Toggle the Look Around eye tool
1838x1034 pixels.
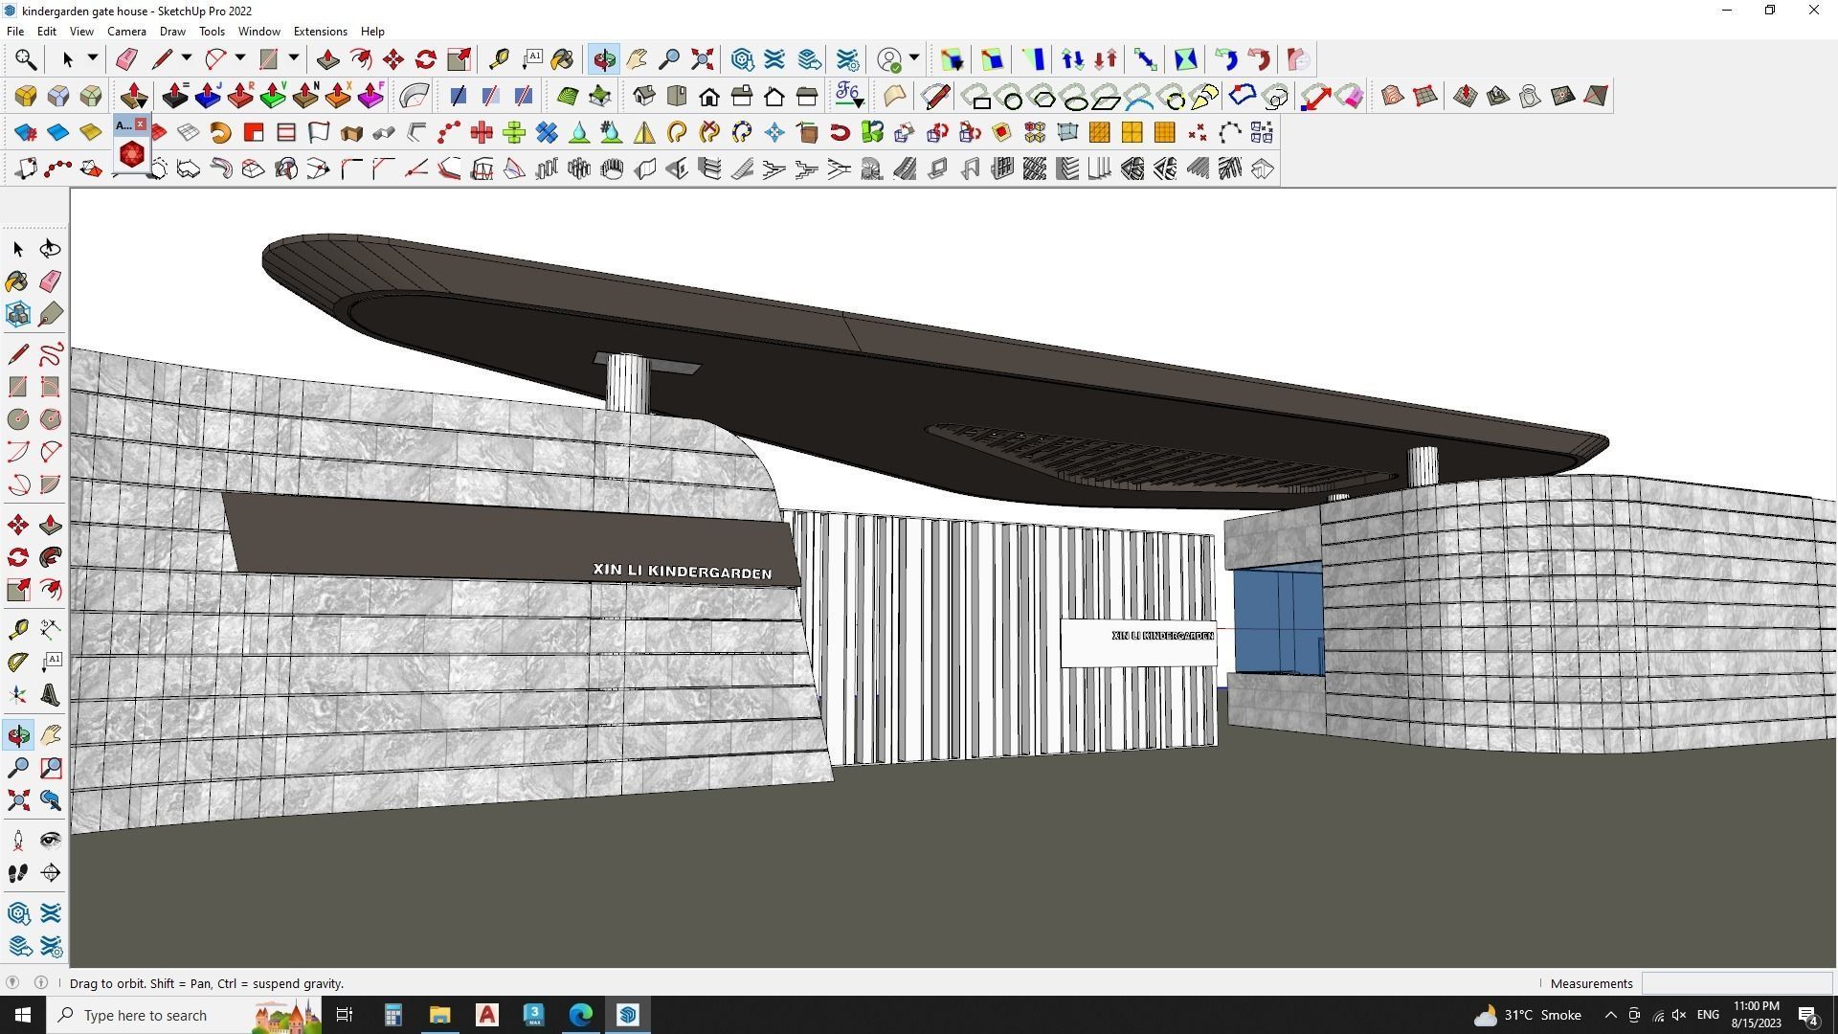[51, 841]
